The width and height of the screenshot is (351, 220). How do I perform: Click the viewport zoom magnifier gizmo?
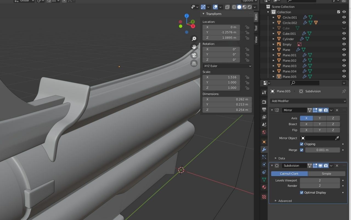[194, 39]
